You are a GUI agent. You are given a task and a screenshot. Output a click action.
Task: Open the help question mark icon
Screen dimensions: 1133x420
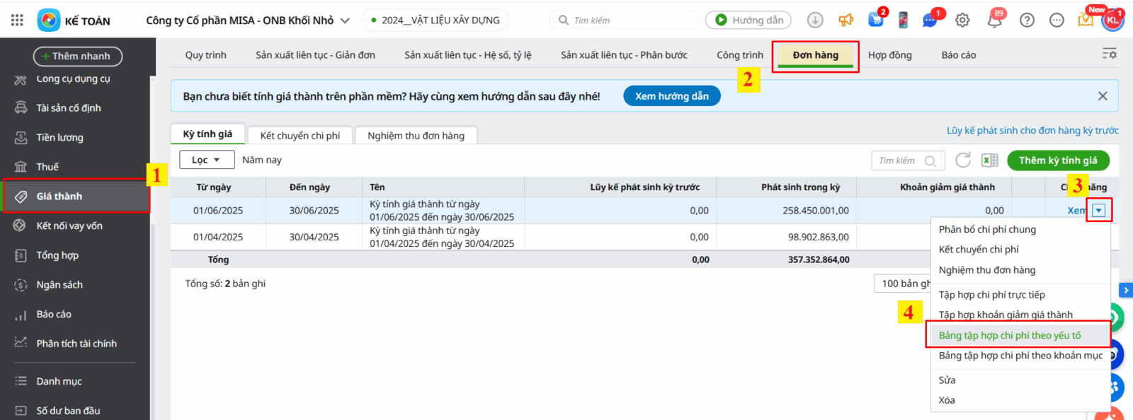tap(1027, 21)
